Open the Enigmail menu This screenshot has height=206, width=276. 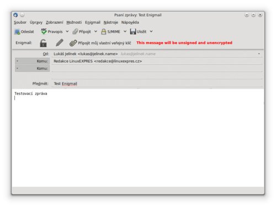point(93,22)
